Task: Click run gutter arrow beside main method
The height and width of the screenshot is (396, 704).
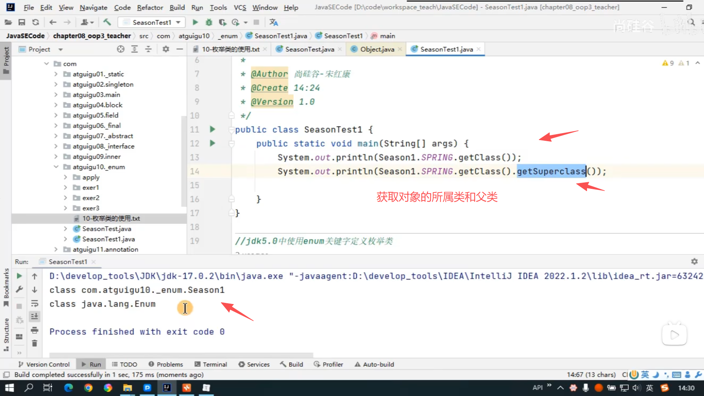Action: (x=212, y=143)
